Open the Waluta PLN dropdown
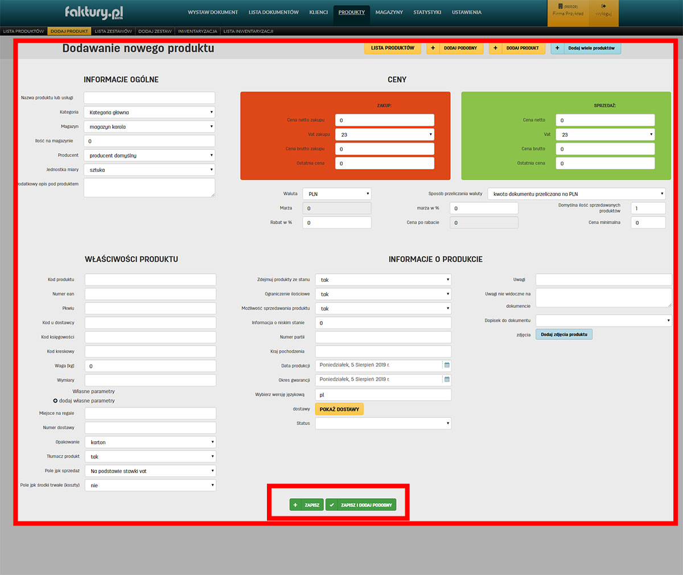 [336, 194]
